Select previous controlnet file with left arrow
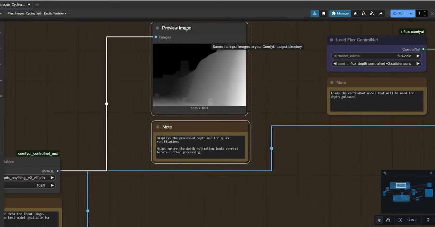This screenshot has height=227, width=435. 335,64
